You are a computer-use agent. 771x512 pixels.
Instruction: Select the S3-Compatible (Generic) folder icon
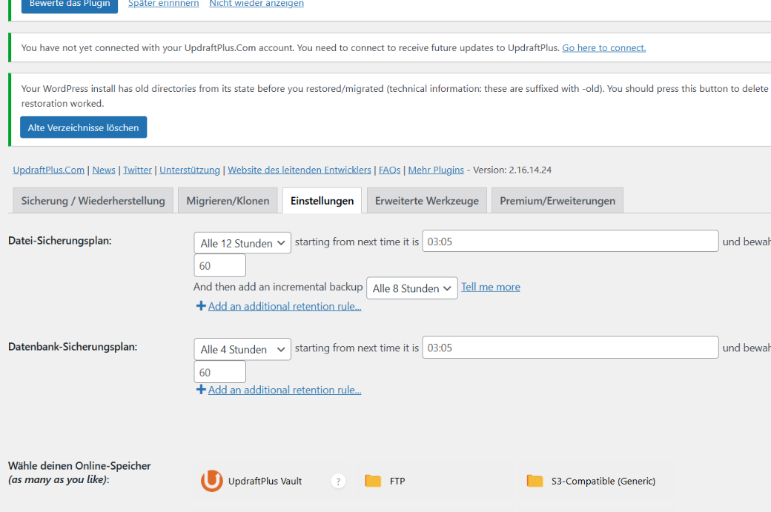point(535,481)
